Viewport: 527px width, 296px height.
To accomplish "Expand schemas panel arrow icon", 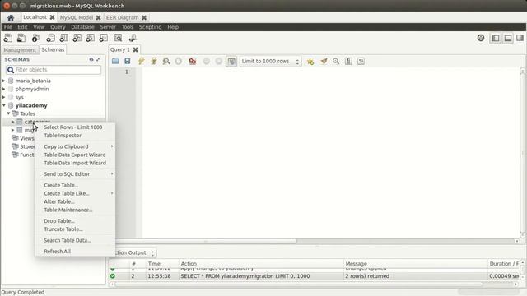I will click(x=98, y=59).
